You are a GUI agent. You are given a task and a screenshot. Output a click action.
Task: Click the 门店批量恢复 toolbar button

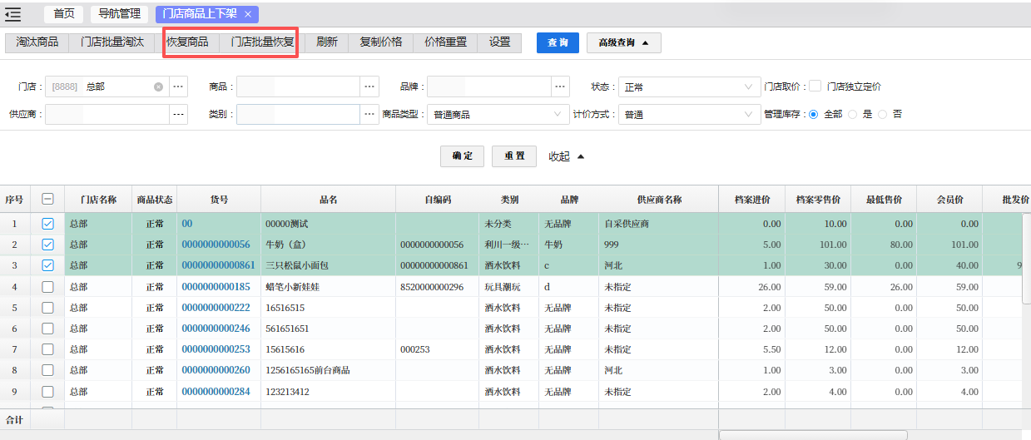click(x=262, y=42)
